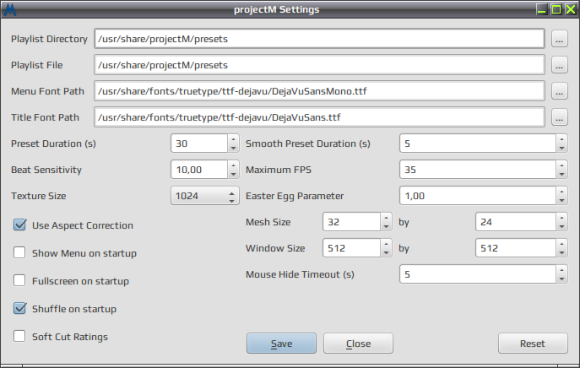Click the projectM logo icon in title bar
Image resolution: width=580 pixels, height=368 pixels.
(x=9, y=9)
